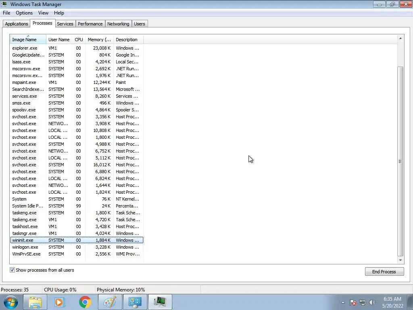The image size is (413, 310).
Task: Open the Windows Start menu orb
Action: (11, 302)
